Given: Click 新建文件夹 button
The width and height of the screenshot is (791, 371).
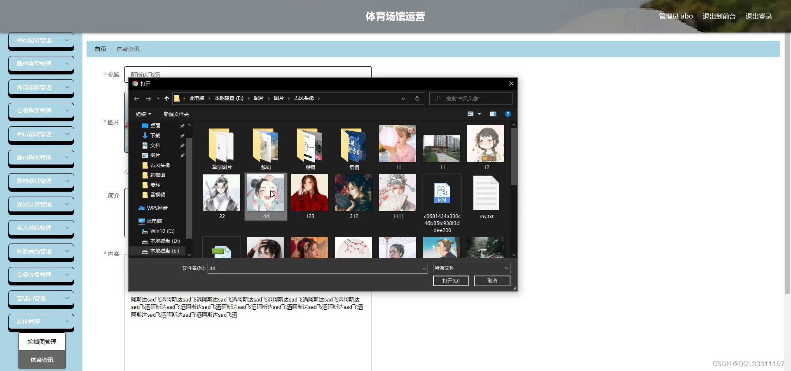Looking at the screenshot, I should [x=176, y=114].
